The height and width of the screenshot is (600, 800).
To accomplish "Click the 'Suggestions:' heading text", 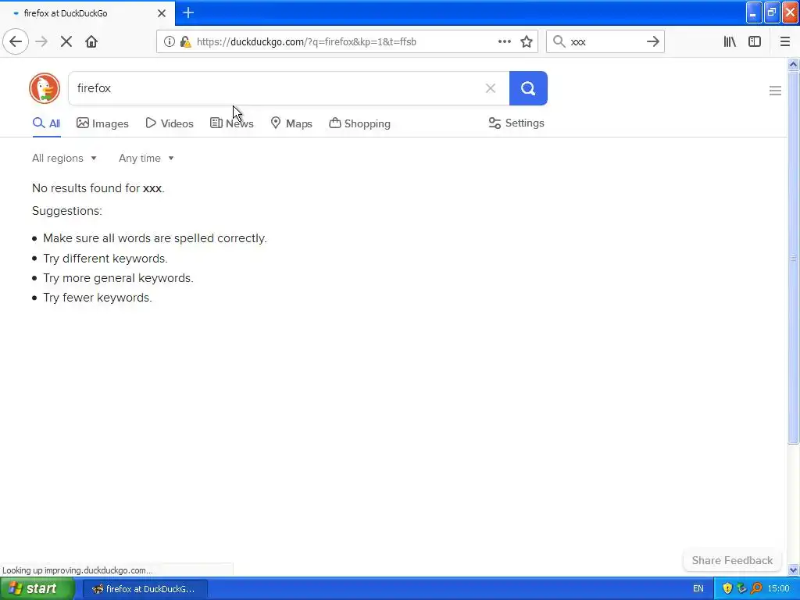I will (x=67, y=211).
